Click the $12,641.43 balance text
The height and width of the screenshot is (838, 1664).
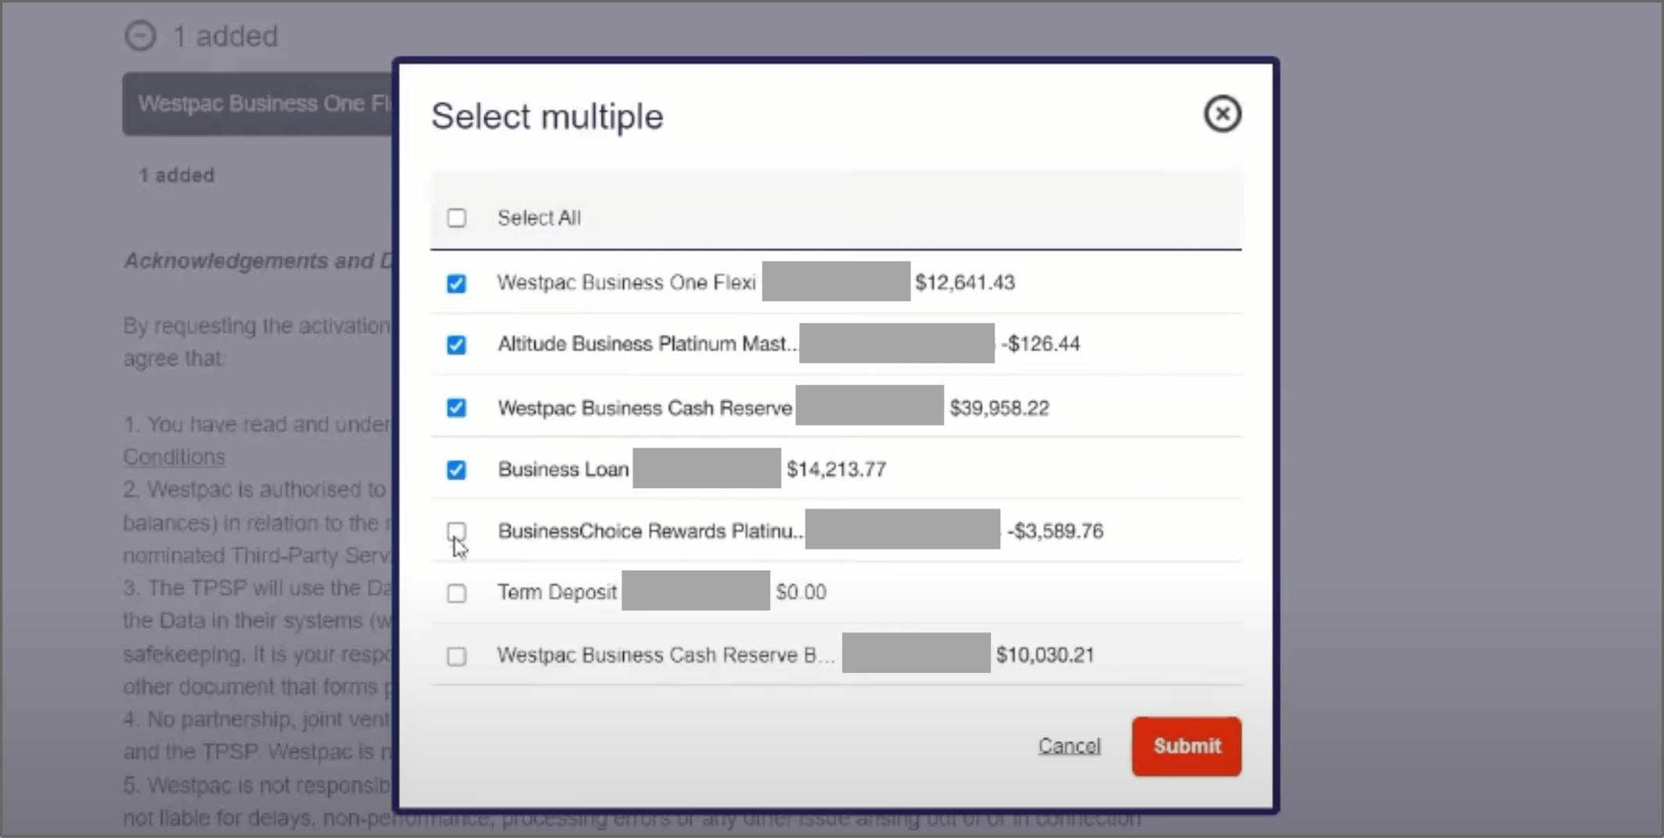pos(965,282)
